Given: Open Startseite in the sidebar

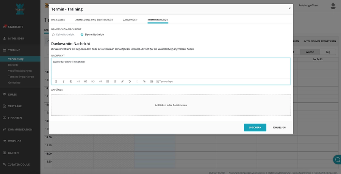Looking at the screenshot, I should tap(16, 27).
